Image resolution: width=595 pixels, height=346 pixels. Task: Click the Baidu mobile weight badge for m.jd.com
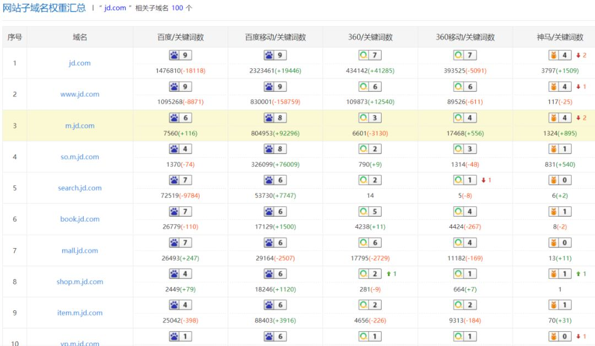point(275,118)
